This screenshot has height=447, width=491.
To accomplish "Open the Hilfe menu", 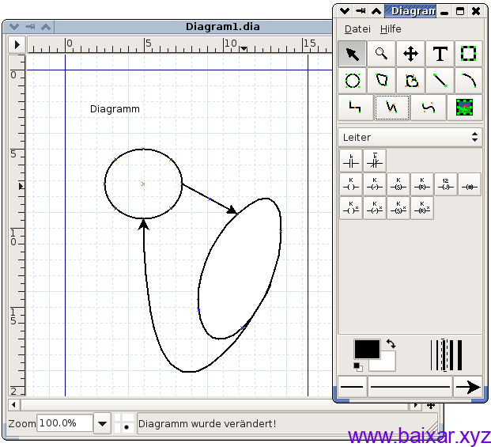I will click(x=391, y=28).
